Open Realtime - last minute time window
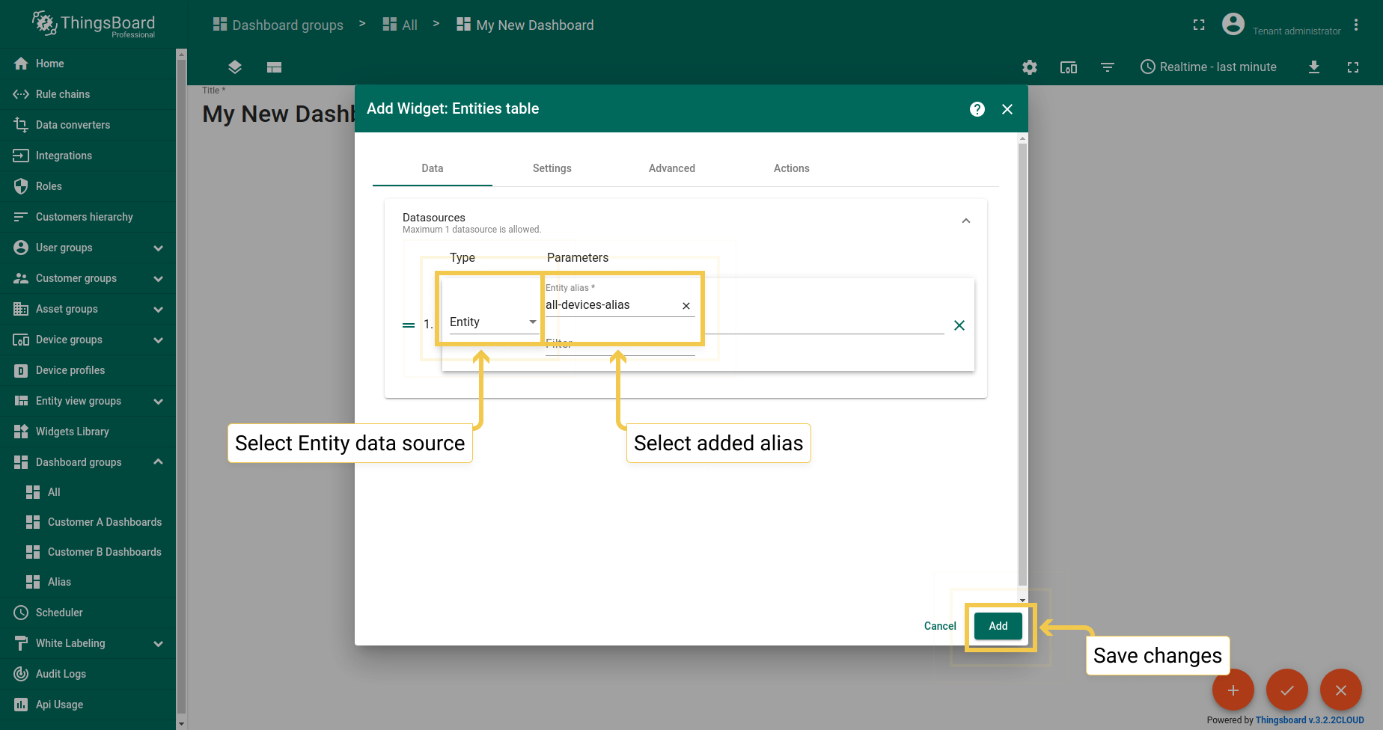Image resolution: width=1383 pixels, height=730 pixels. click(1208, 67)
